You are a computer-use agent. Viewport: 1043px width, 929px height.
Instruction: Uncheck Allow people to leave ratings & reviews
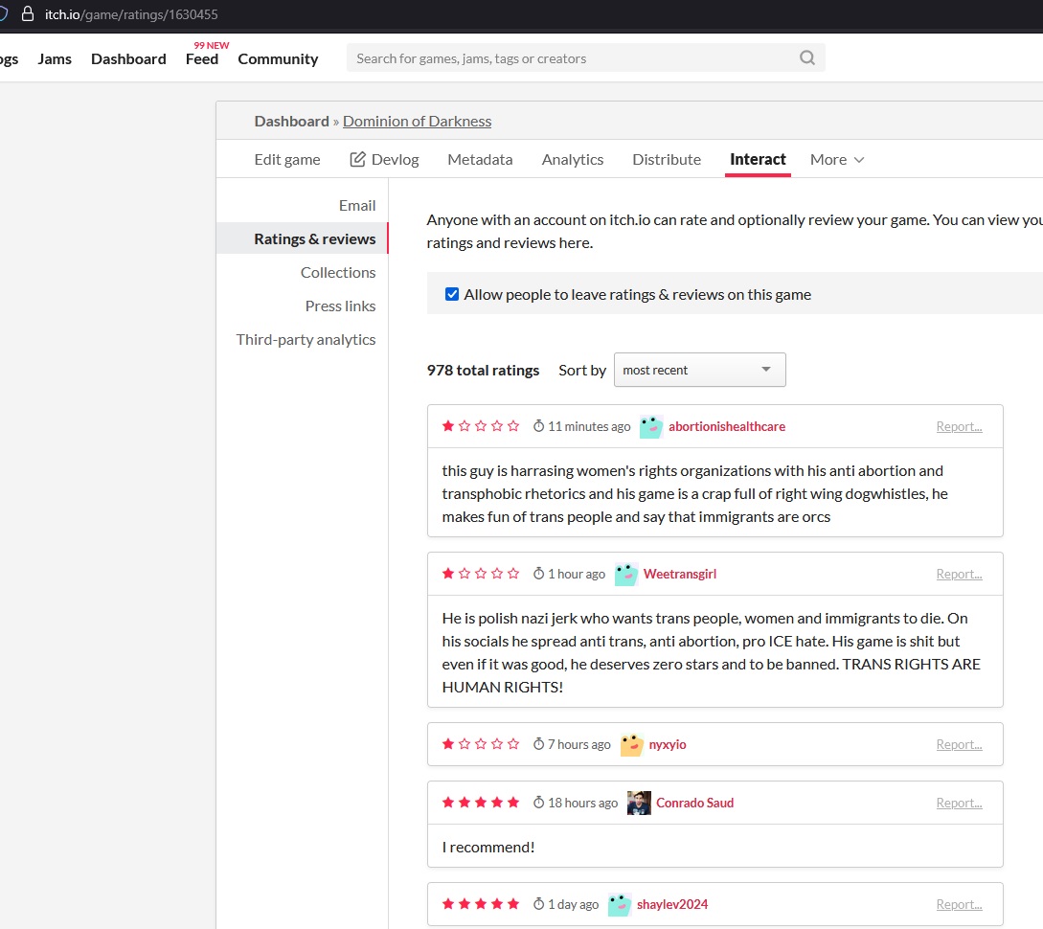click(452, 294)
